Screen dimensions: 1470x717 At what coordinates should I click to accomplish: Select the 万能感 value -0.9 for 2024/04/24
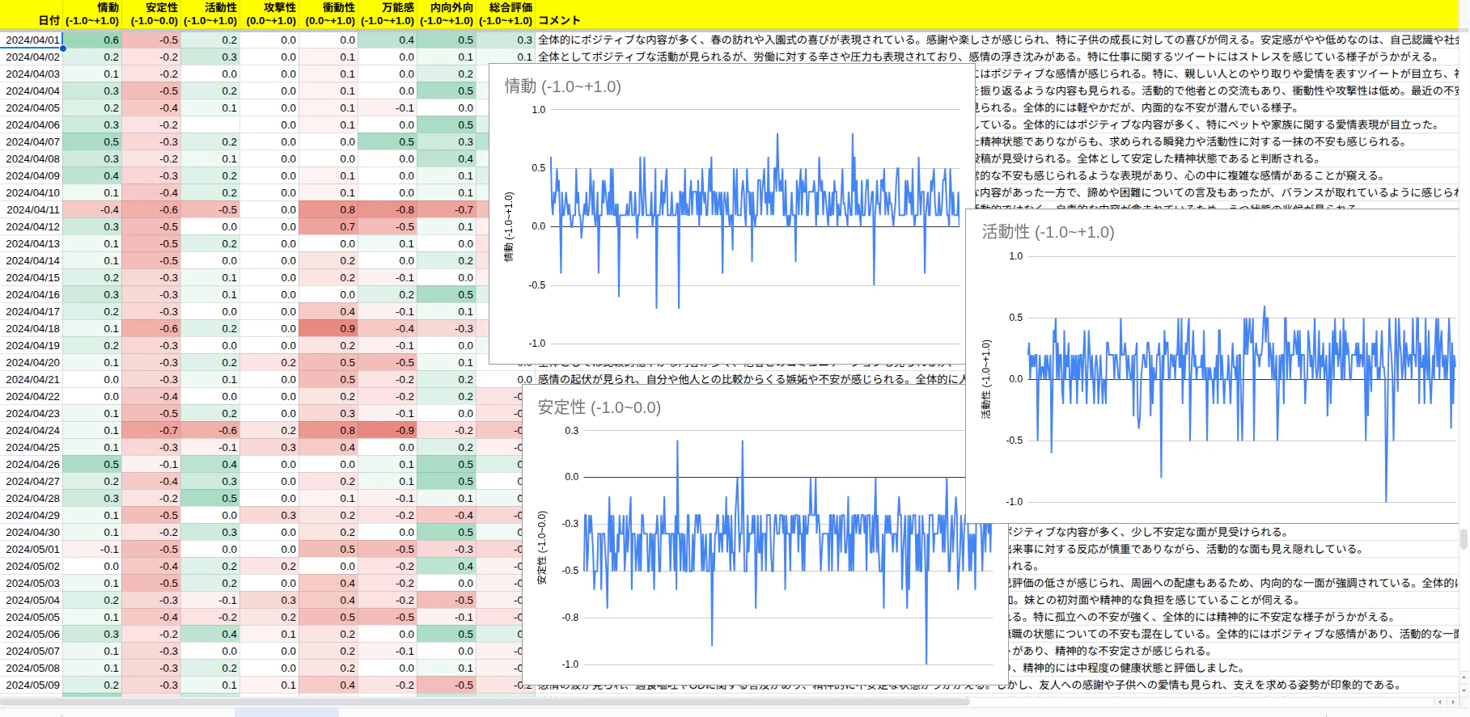tap(388, 430)
